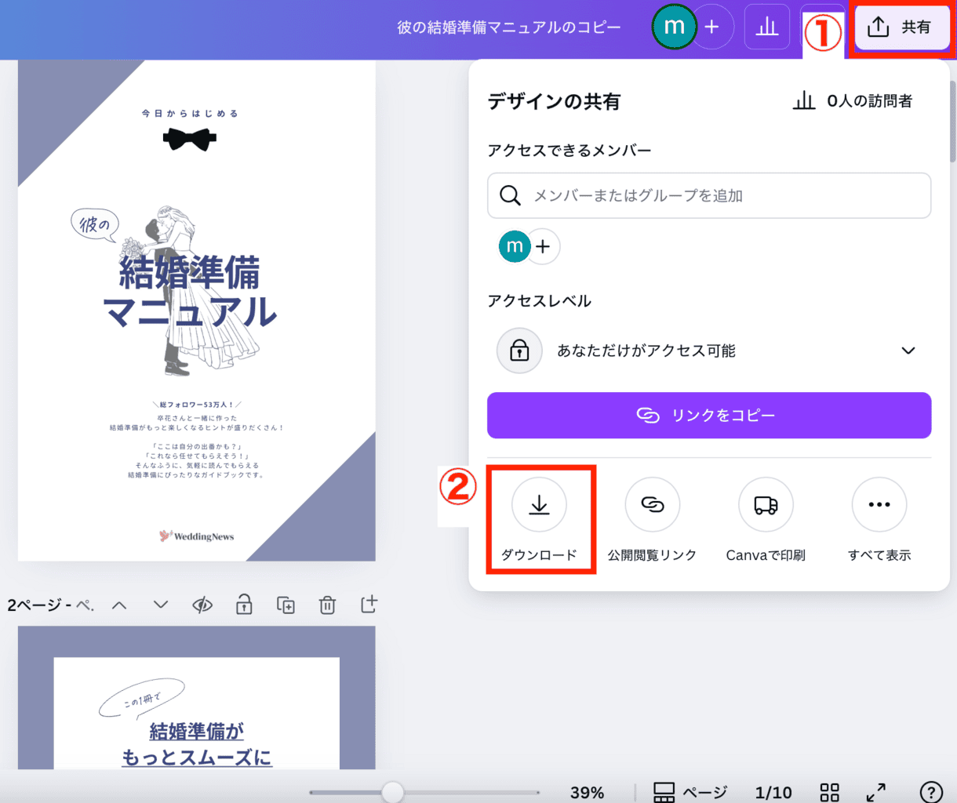
Task: Open the analytics chart icon in header
Action: pos(766,27)
